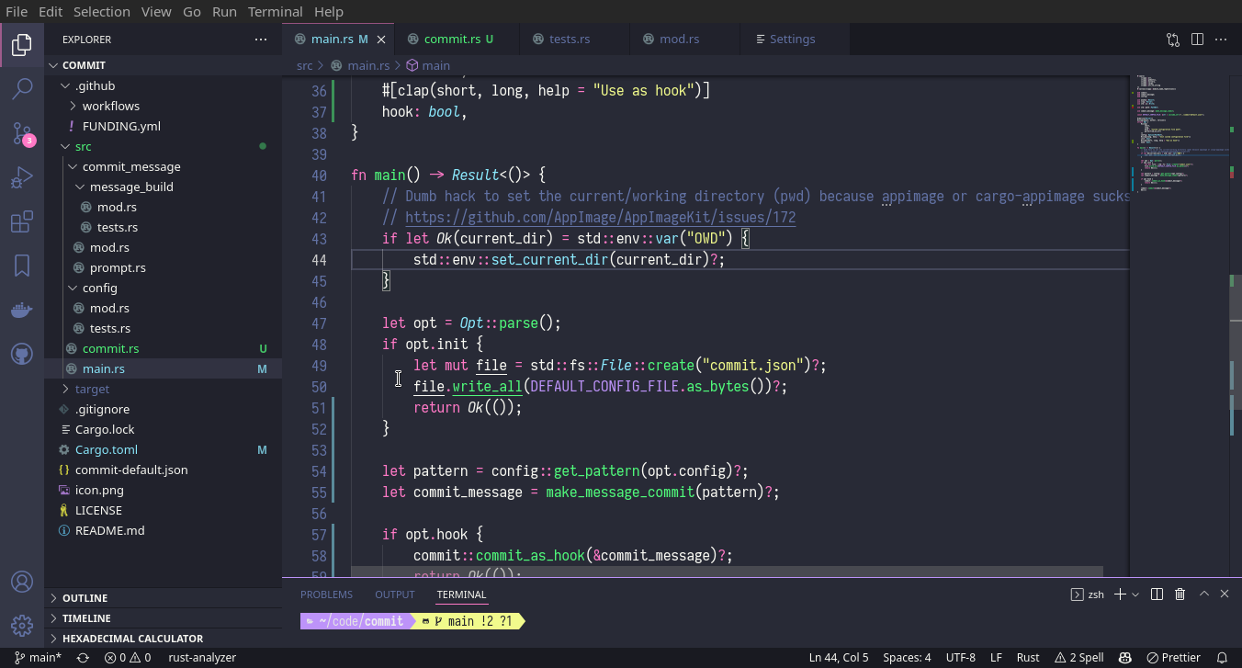Close the terminal panel
Viewport: 1242px width, 668px height.
point(1225,594)
